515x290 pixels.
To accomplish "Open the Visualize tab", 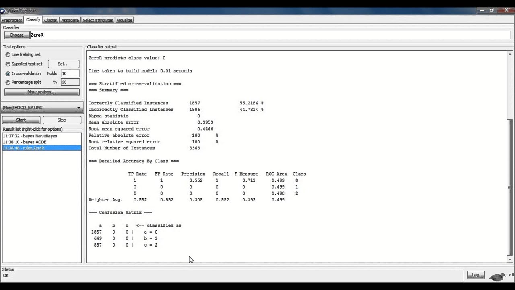I will pos(124,20).
